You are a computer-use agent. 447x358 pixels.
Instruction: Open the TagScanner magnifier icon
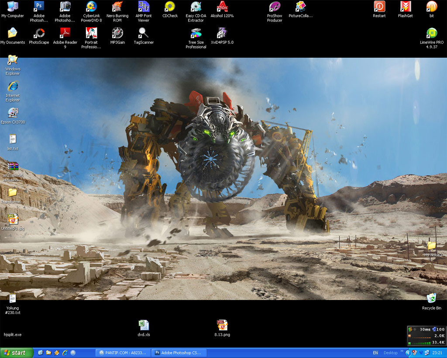pyautogui.click(x=144, y=36)
